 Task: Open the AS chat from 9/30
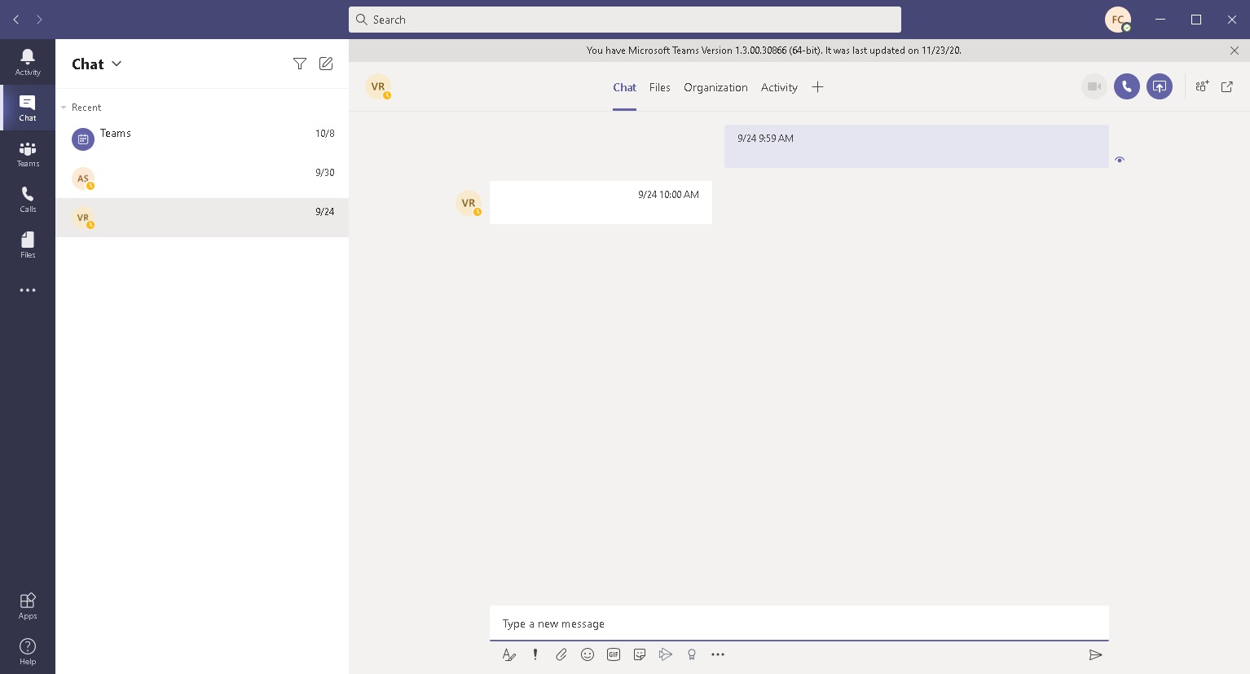click(x=202, y=178)
